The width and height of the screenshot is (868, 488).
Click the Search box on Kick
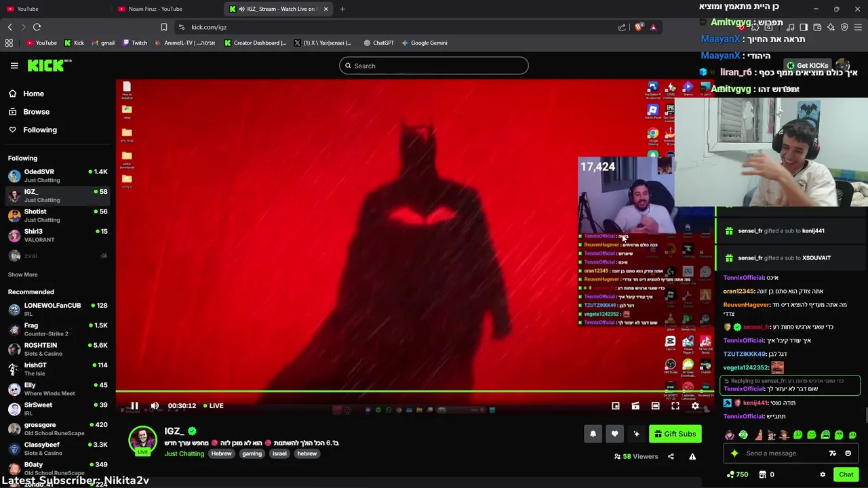(434, 66)
